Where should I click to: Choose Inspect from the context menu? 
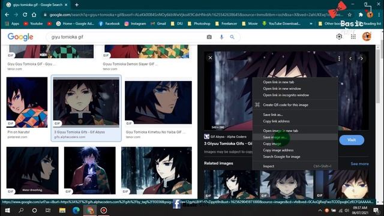(x=295, y=166)
